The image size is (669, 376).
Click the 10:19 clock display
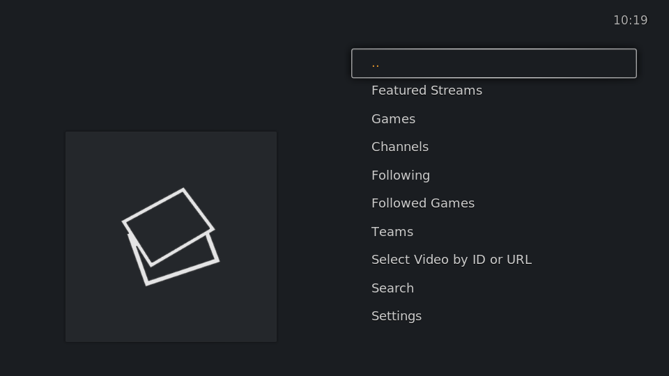pos(630,20)
